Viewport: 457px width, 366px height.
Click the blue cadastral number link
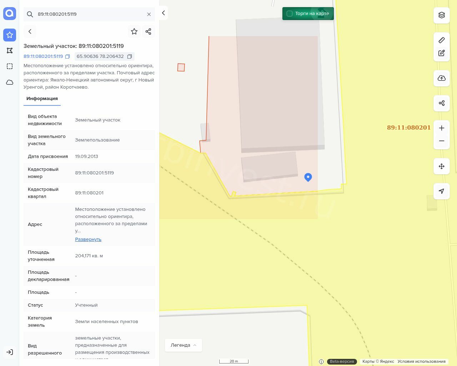click(43, 56)
